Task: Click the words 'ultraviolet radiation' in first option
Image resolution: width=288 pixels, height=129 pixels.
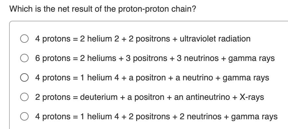Action: coord(215,39)
